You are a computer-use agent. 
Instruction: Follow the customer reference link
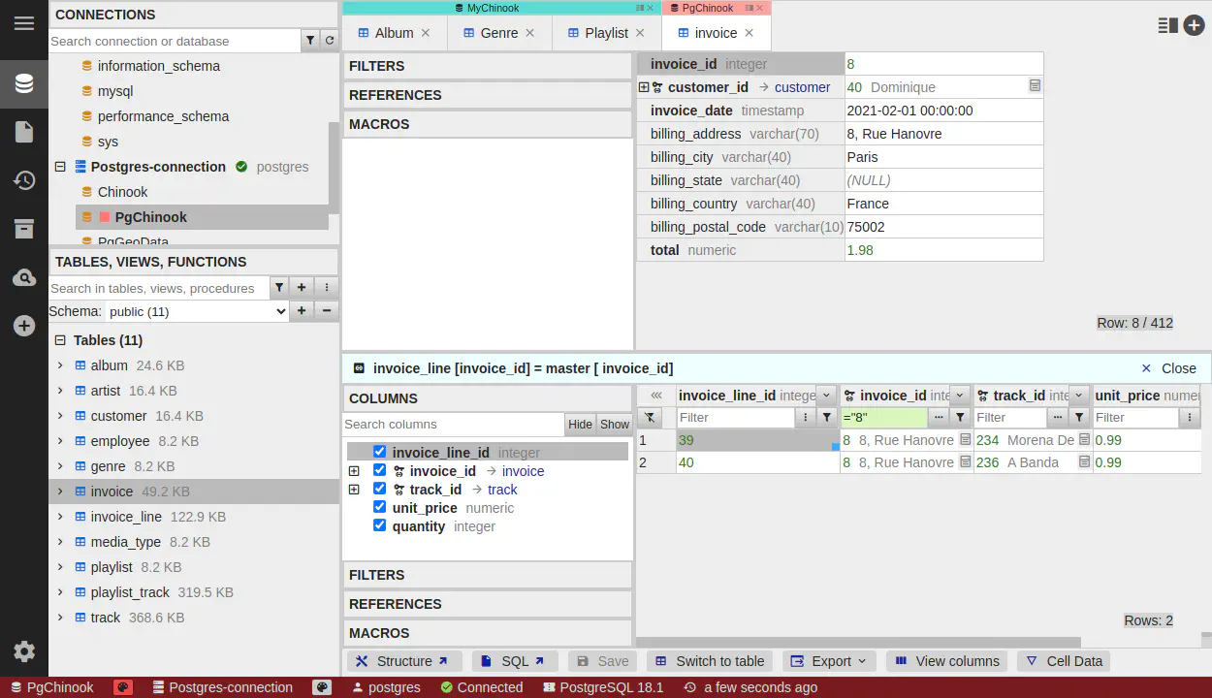[802, 87]
